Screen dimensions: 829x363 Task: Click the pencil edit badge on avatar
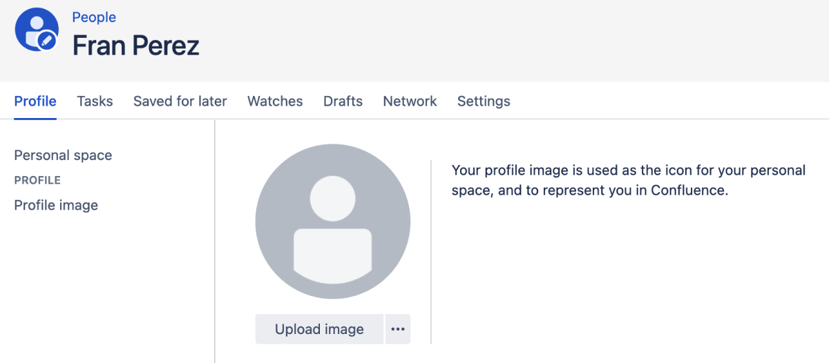pos(47,41)
